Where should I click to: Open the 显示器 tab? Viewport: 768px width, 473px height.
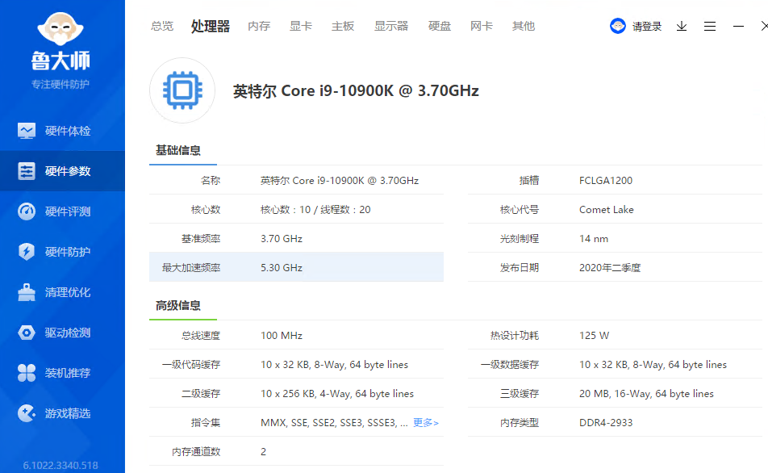click(x=391, y=26)
